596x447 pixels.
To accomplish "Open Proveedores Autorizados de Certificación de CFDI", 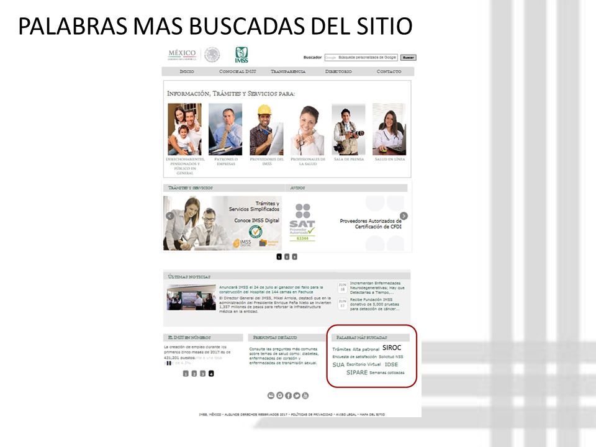I will coord(371,223).
